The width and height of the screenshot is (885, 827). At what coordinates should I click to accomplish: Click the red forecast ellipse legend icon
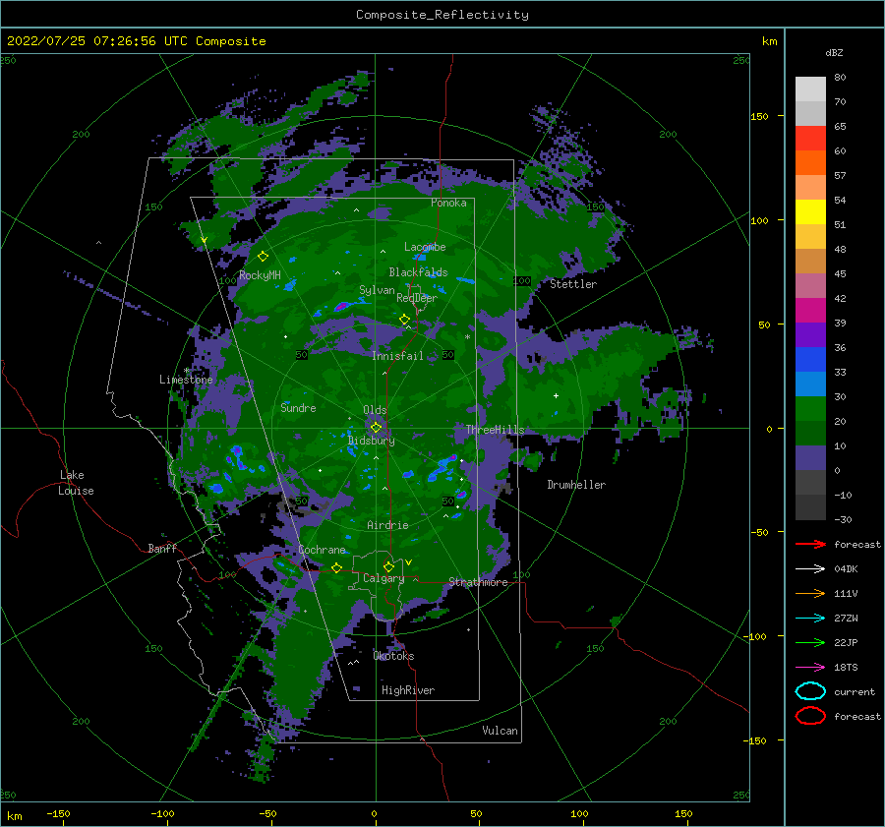(x=810, y=716)
